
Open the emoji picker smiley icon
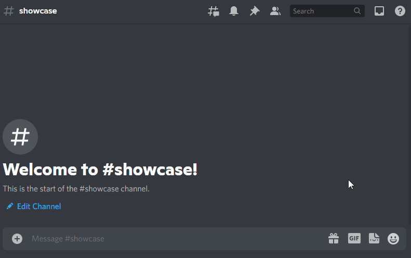click(393, 239)
